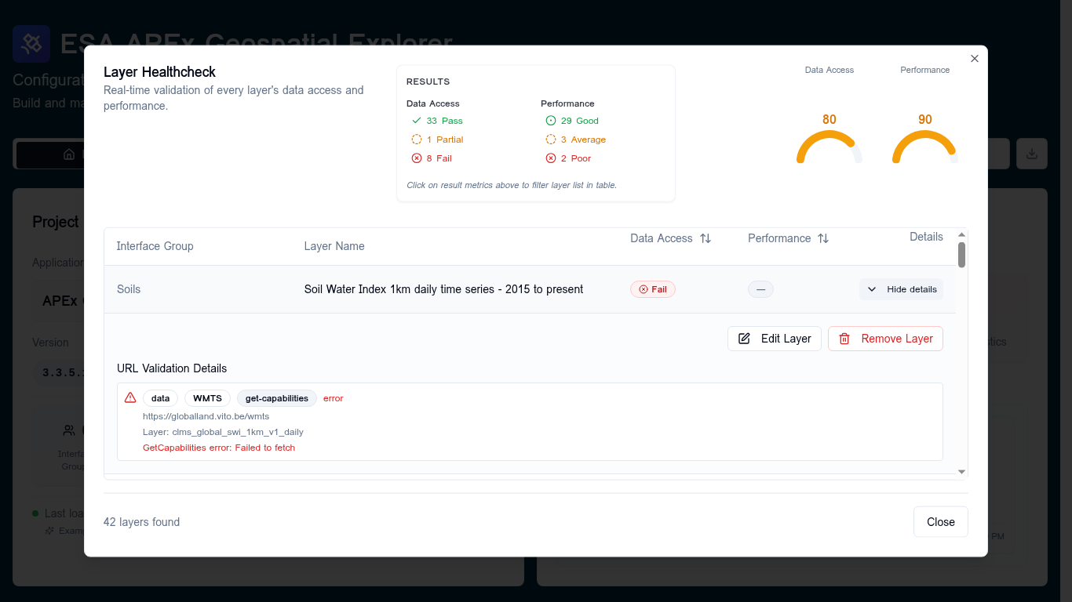Click the "42 layers found" count text

click(x=141, y=522)
